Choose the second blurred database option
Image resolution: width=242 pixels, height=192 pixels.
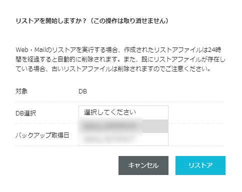coord(123,139)
